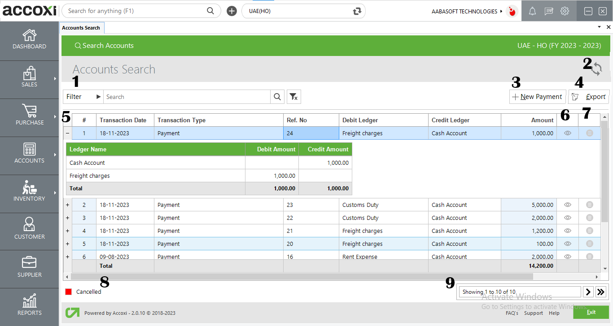View details of payment Ref 23 via eye icon
Screen dimensions: 613x326
(567, 205)
